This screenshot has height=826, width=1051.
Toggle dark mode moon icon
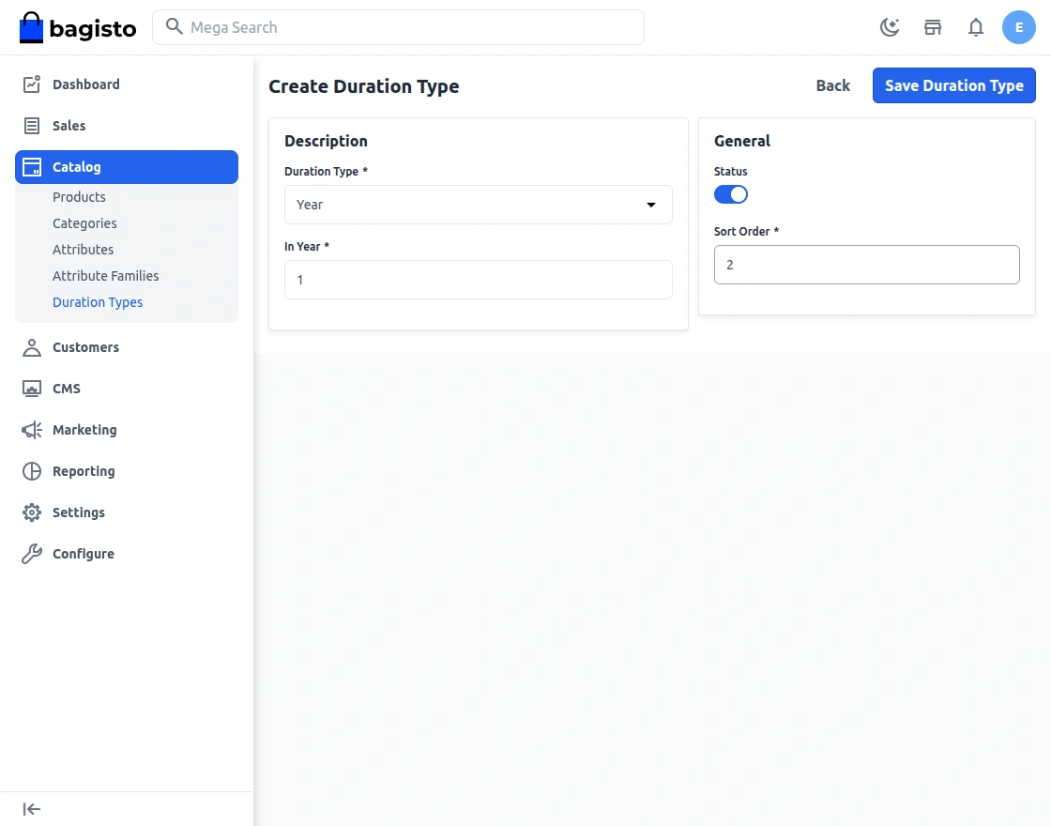tap(890, 27)
